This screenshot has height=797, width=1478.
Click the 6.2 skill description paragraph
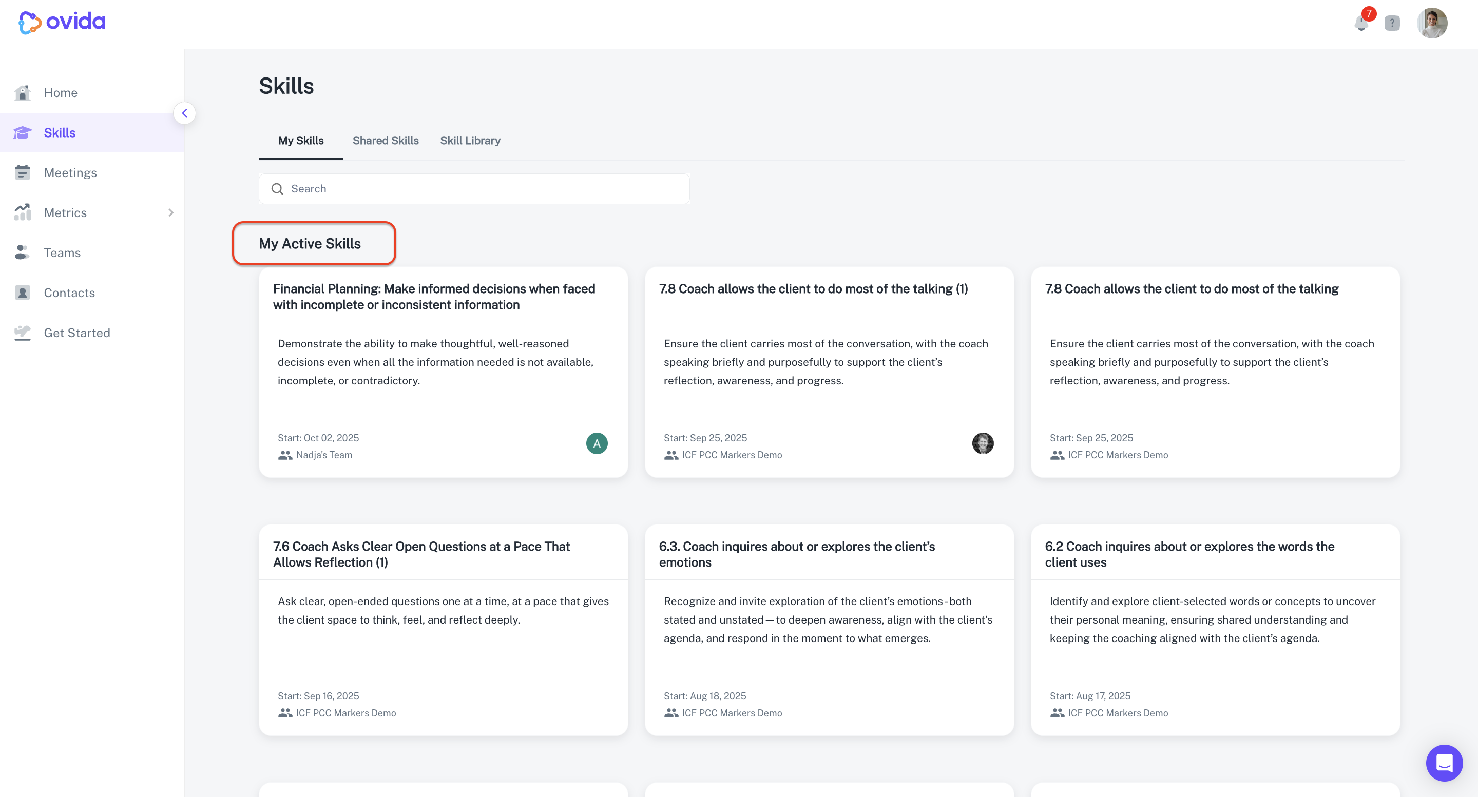point(1213,619)
